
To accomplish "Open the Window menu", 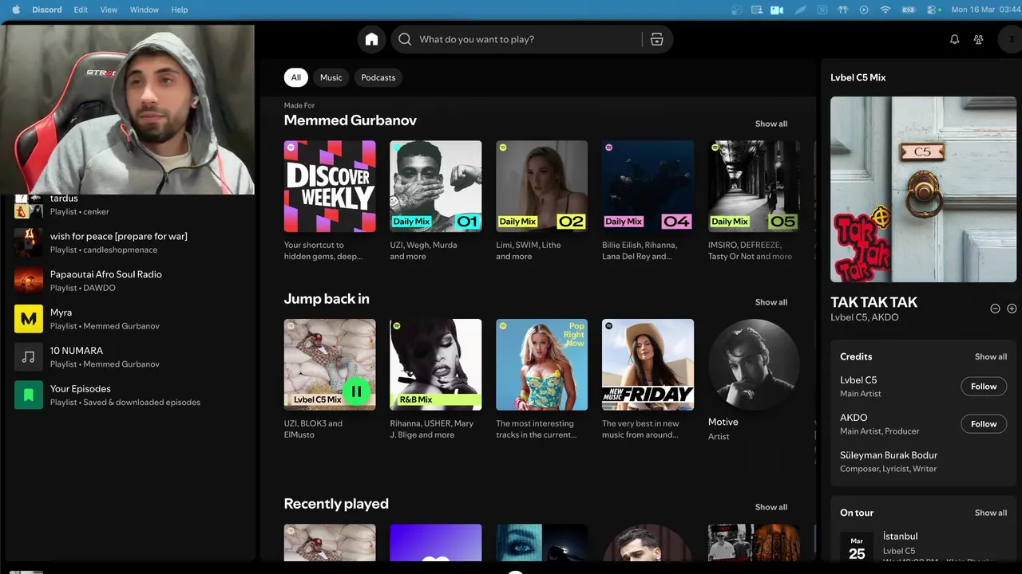I will pyautogui.click(x=144, y=10).
